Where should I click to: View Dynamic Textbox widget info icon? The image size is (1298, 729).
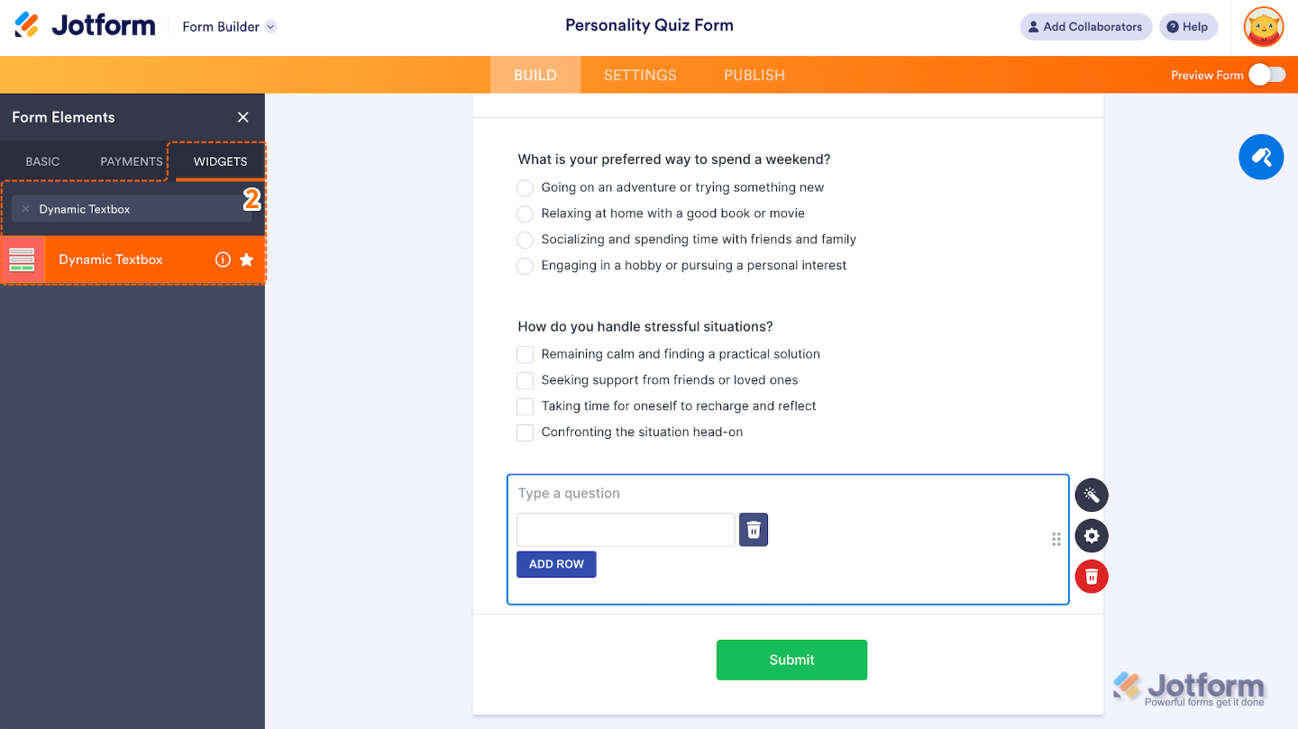click(222, 259)
